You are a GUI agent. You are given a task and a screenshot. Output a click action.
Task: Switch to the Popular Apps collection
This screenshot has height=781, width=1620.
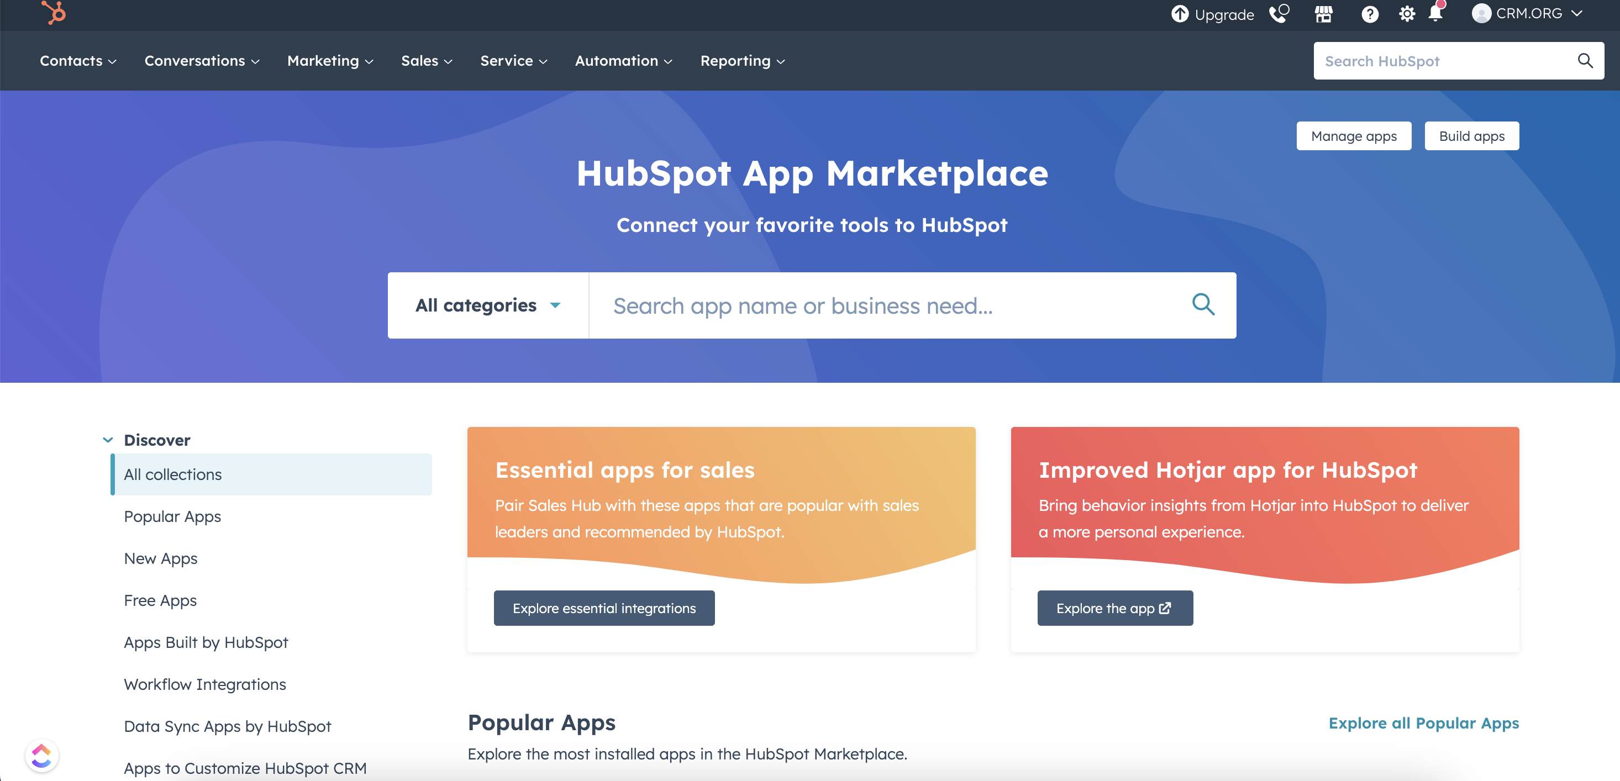(172, 516)
